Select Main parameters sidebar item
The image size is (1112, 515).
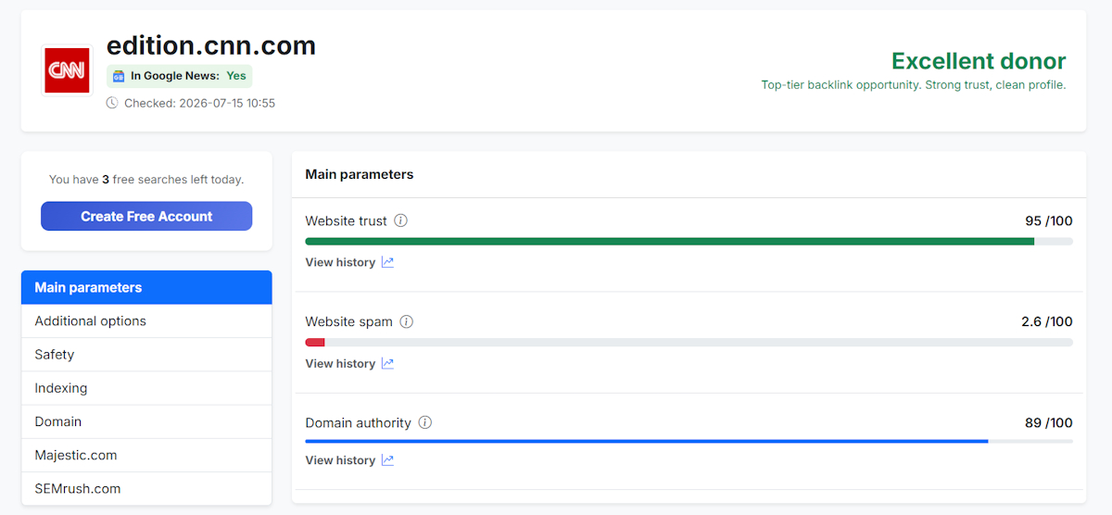tap(146, 287)
